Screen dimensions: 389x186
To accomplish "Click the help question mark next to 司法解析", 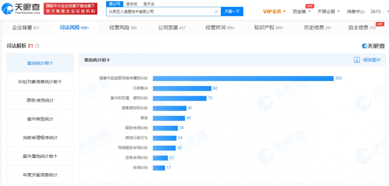I will coord(37,46).
